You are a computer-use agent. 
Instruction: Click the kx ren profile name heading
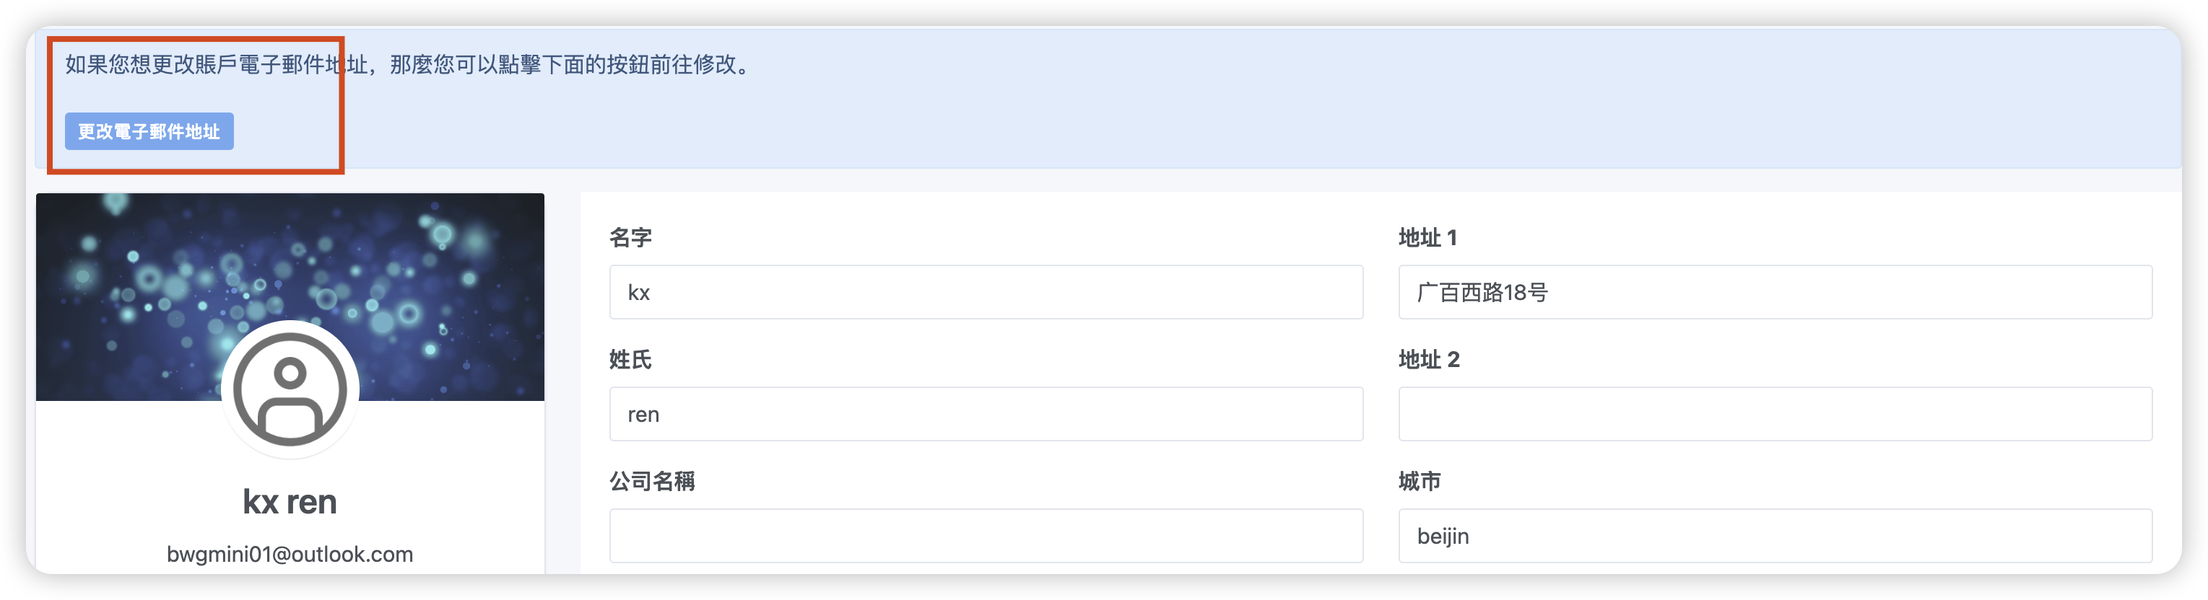coord(290,502)
